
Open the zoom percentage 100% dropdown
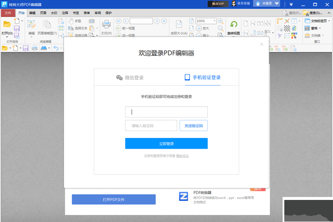[x=214, y=21]
